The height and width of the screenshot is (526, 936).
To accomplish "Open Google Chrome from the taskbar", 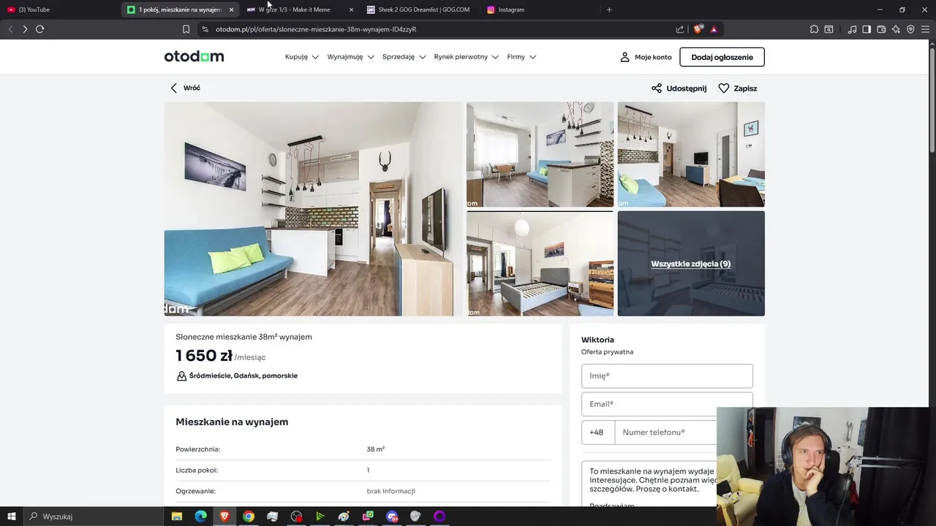I will point(249,517).
